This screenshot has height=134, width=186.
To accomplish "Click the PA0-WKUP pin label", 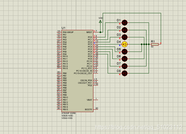I will click(68, 32).
